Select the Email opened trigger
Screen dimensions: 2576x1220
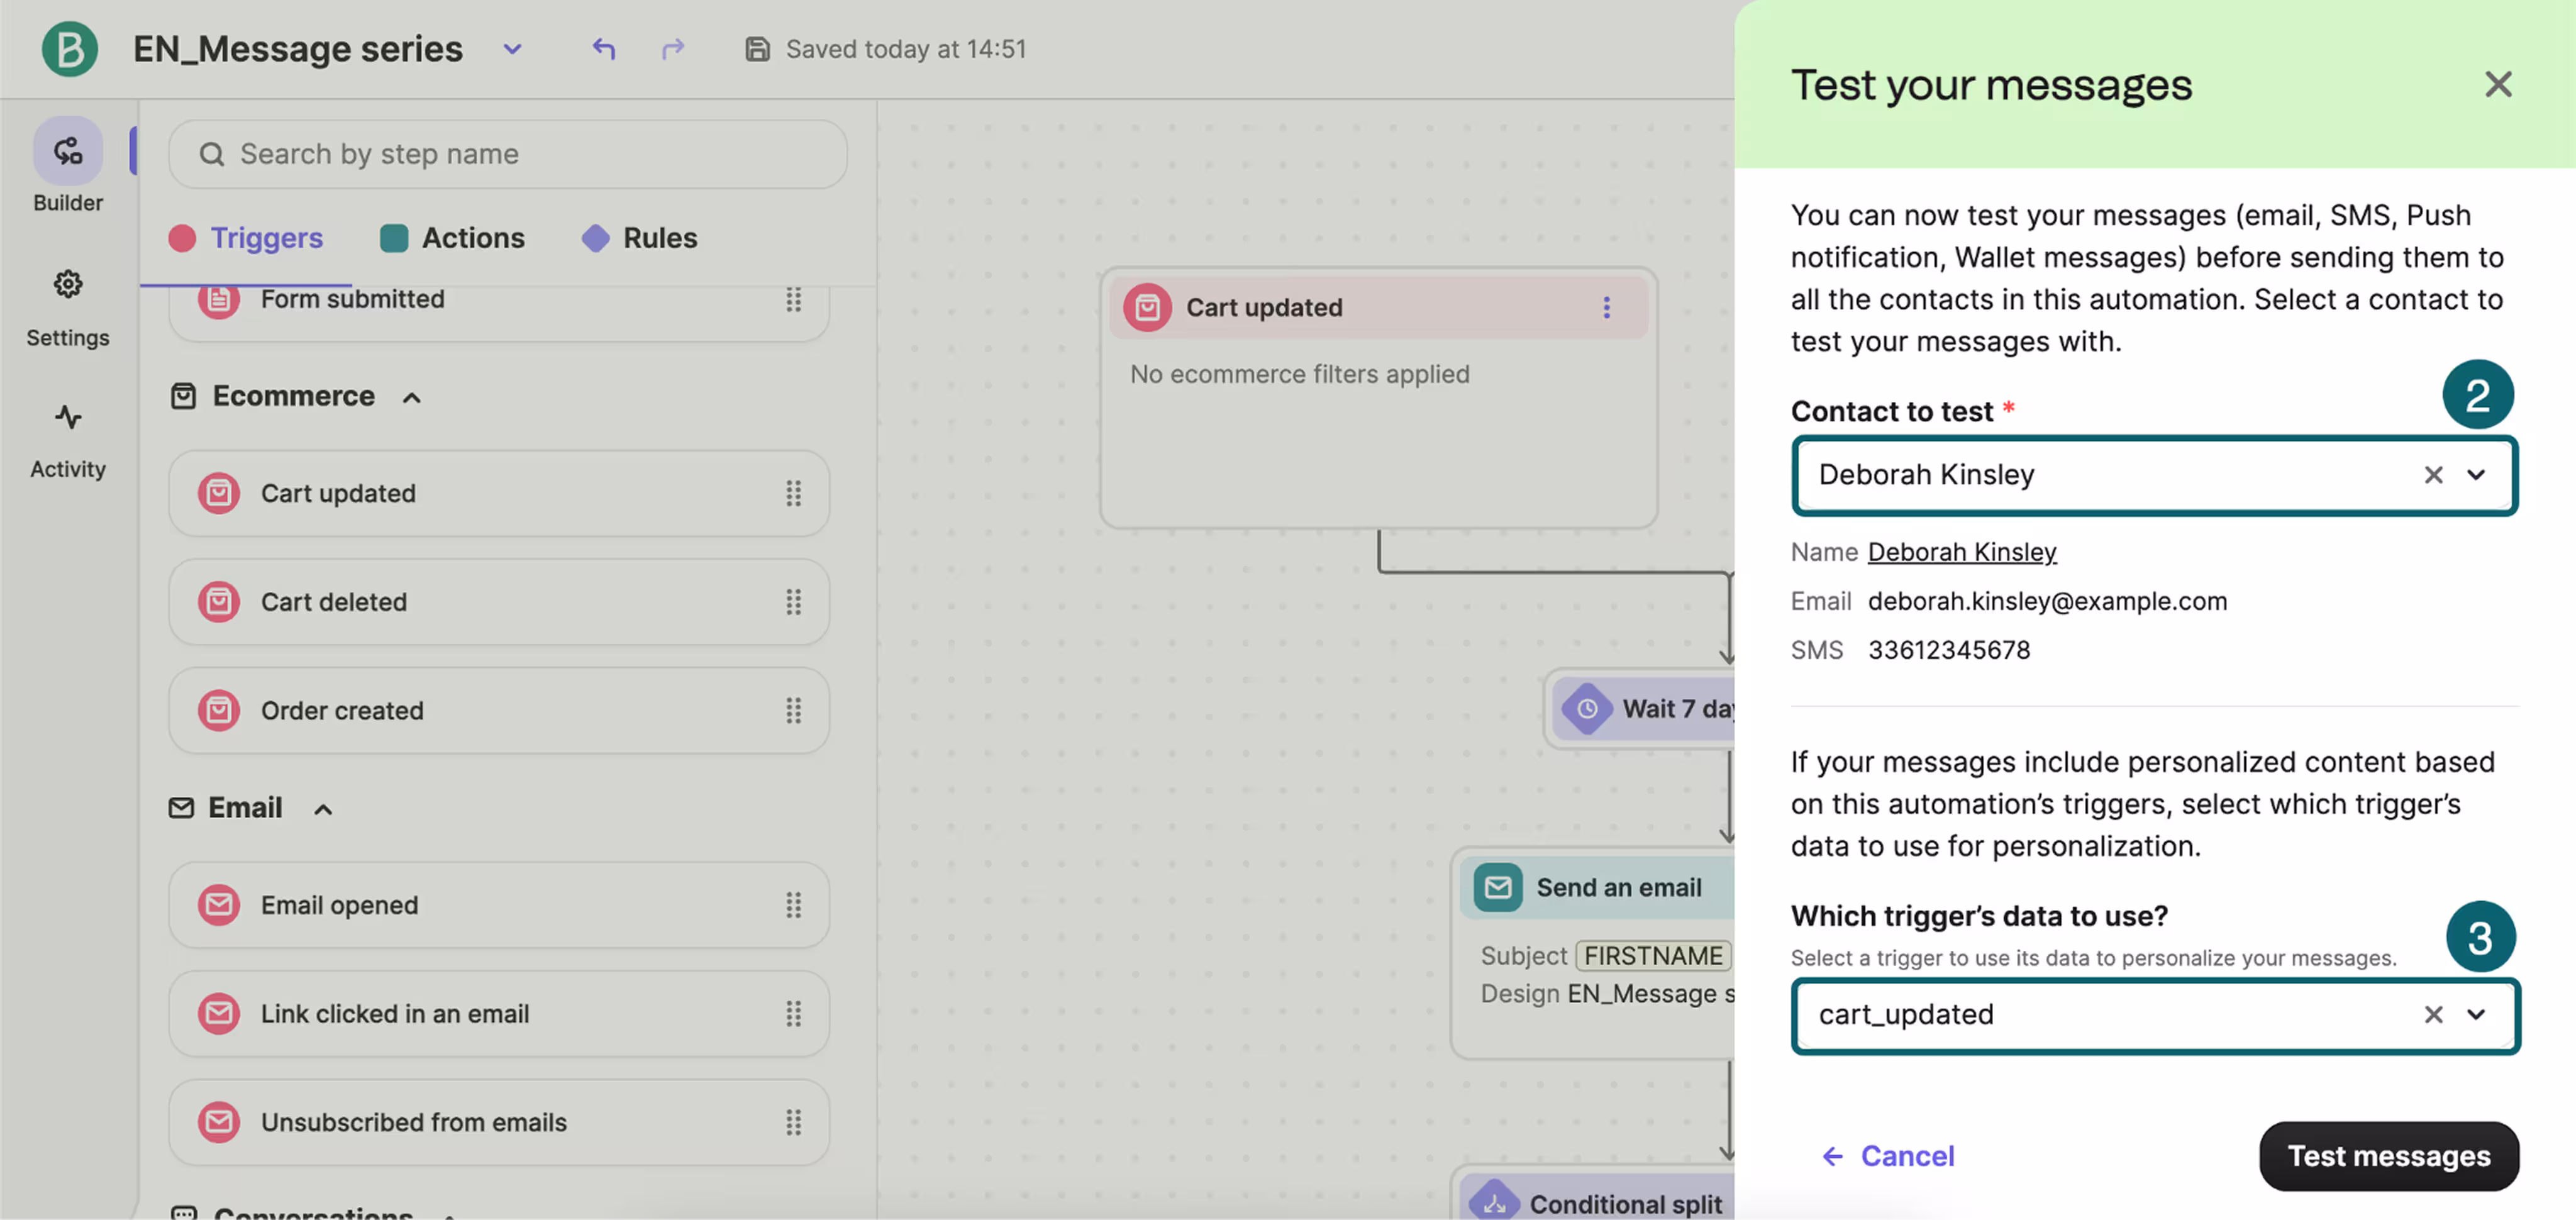click(x=499, y=905)
